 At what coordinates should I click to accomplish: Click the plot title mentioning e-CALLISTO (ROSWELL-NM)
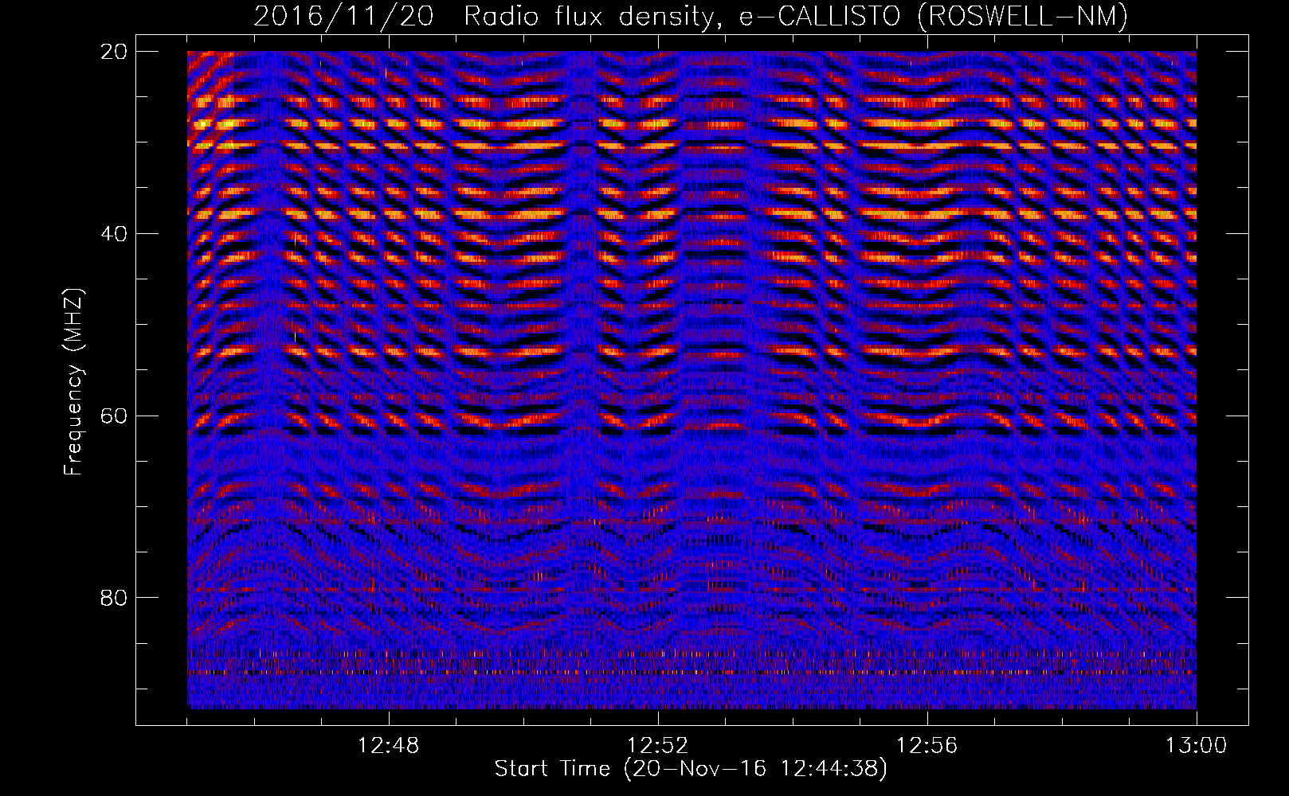691,16
